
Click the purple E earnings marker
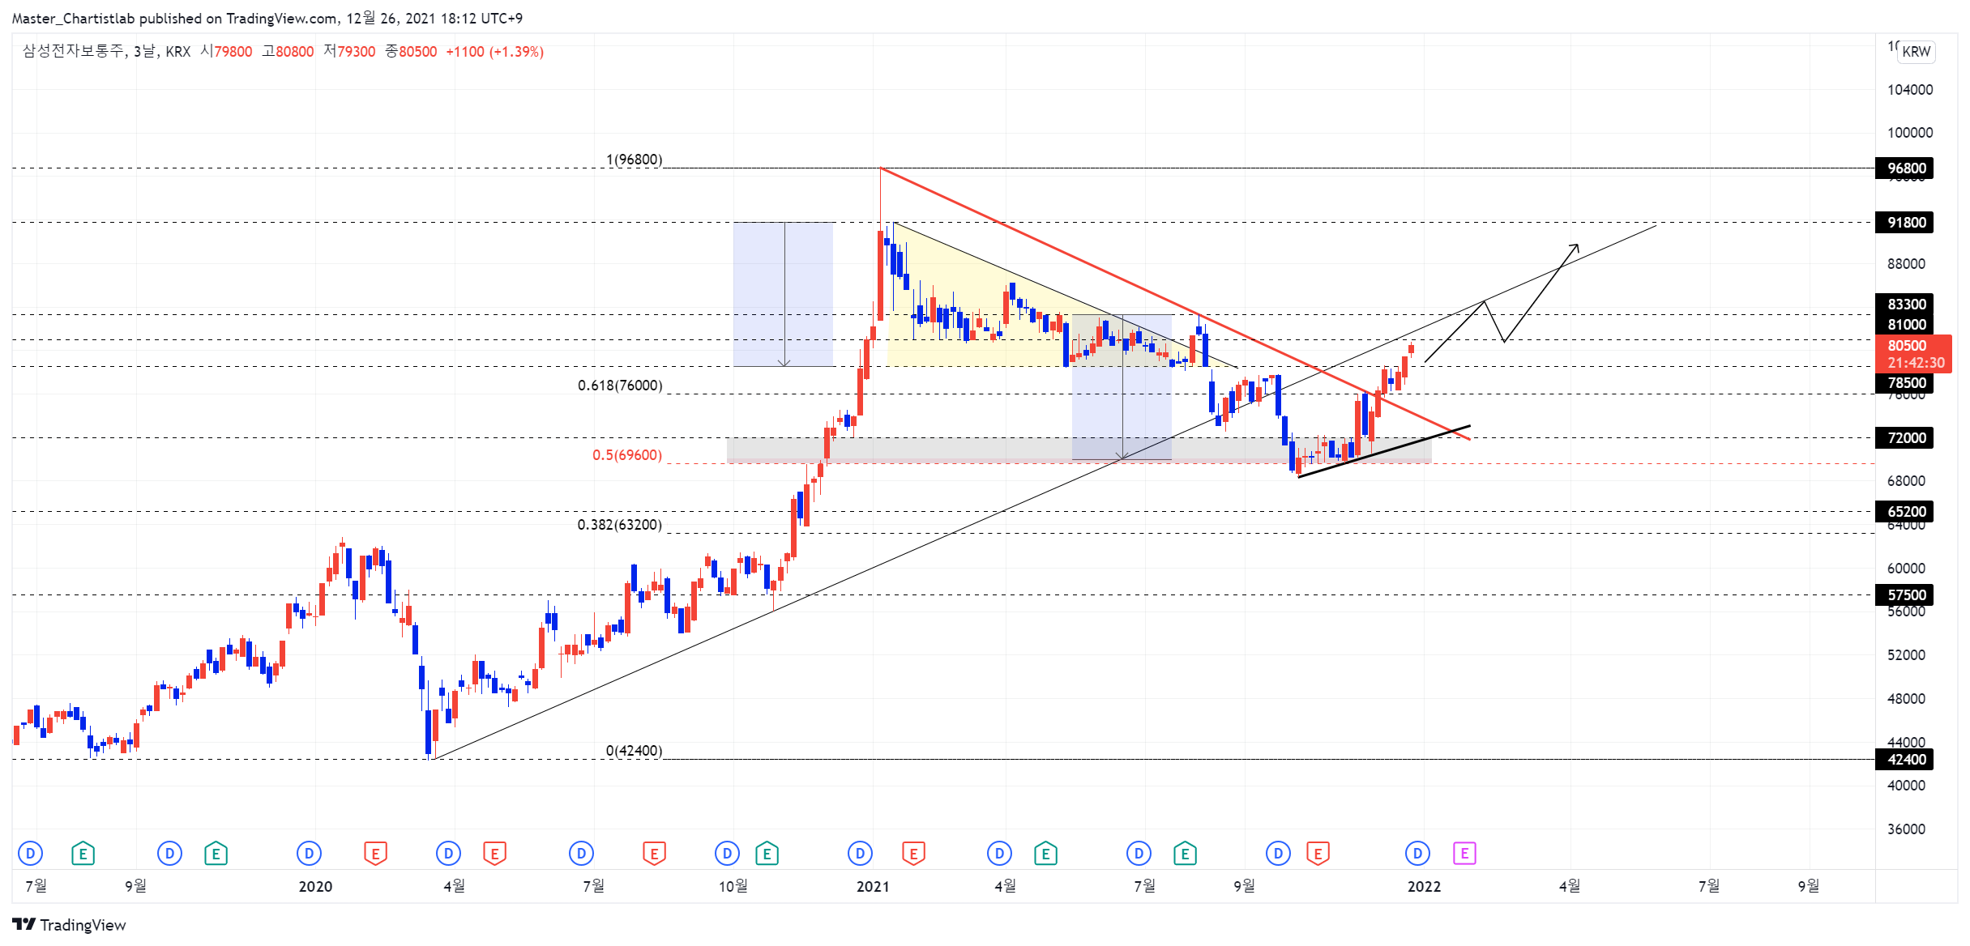(x=1464, y=853)
